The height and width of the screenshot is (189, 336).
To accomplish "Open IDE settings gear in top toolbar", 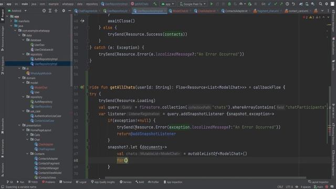I will (x=327, y=4).
